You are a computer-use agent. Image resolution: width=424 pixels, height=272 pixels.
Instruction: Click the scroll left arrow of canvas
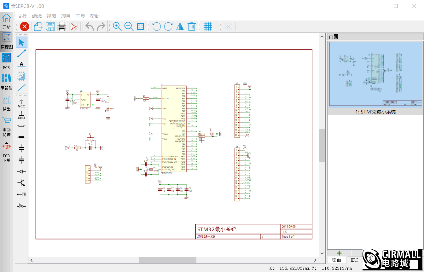coord(32,260)
